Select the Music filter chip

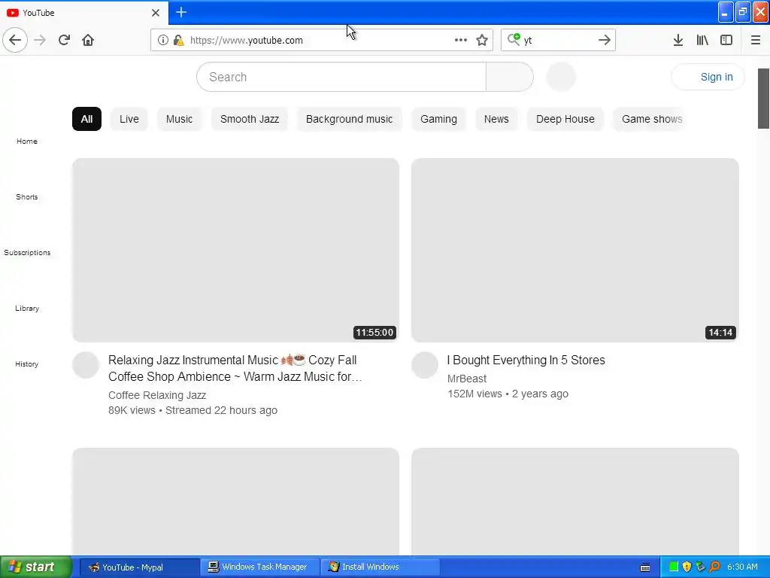tap(179, 119)
